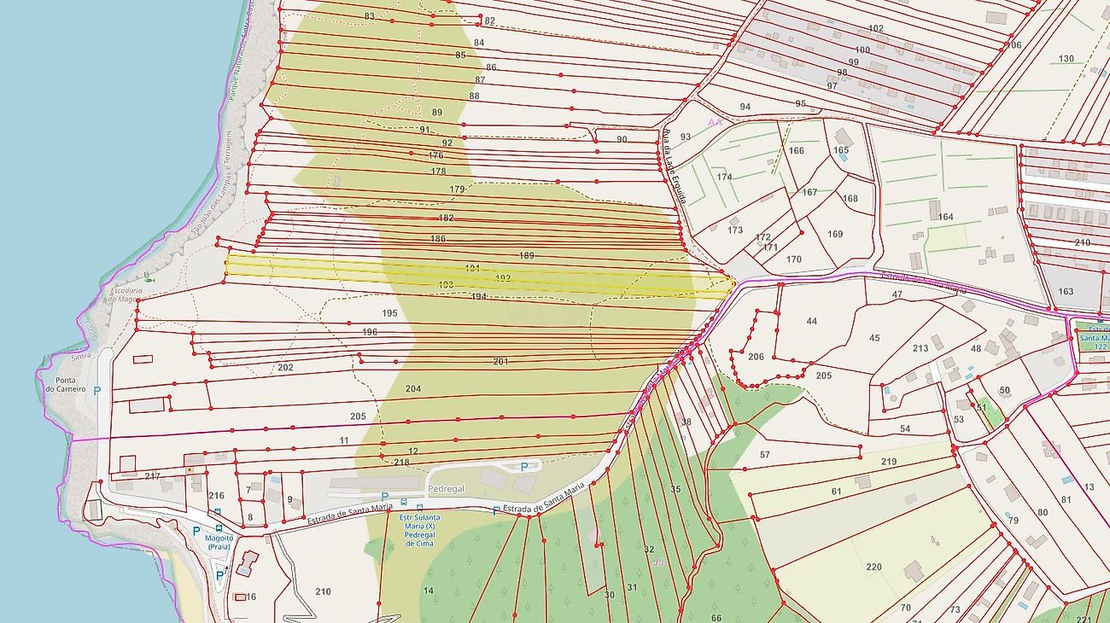
Task: Click the bus stop icon above Magoito (Praia)
Action: (217, 514)
